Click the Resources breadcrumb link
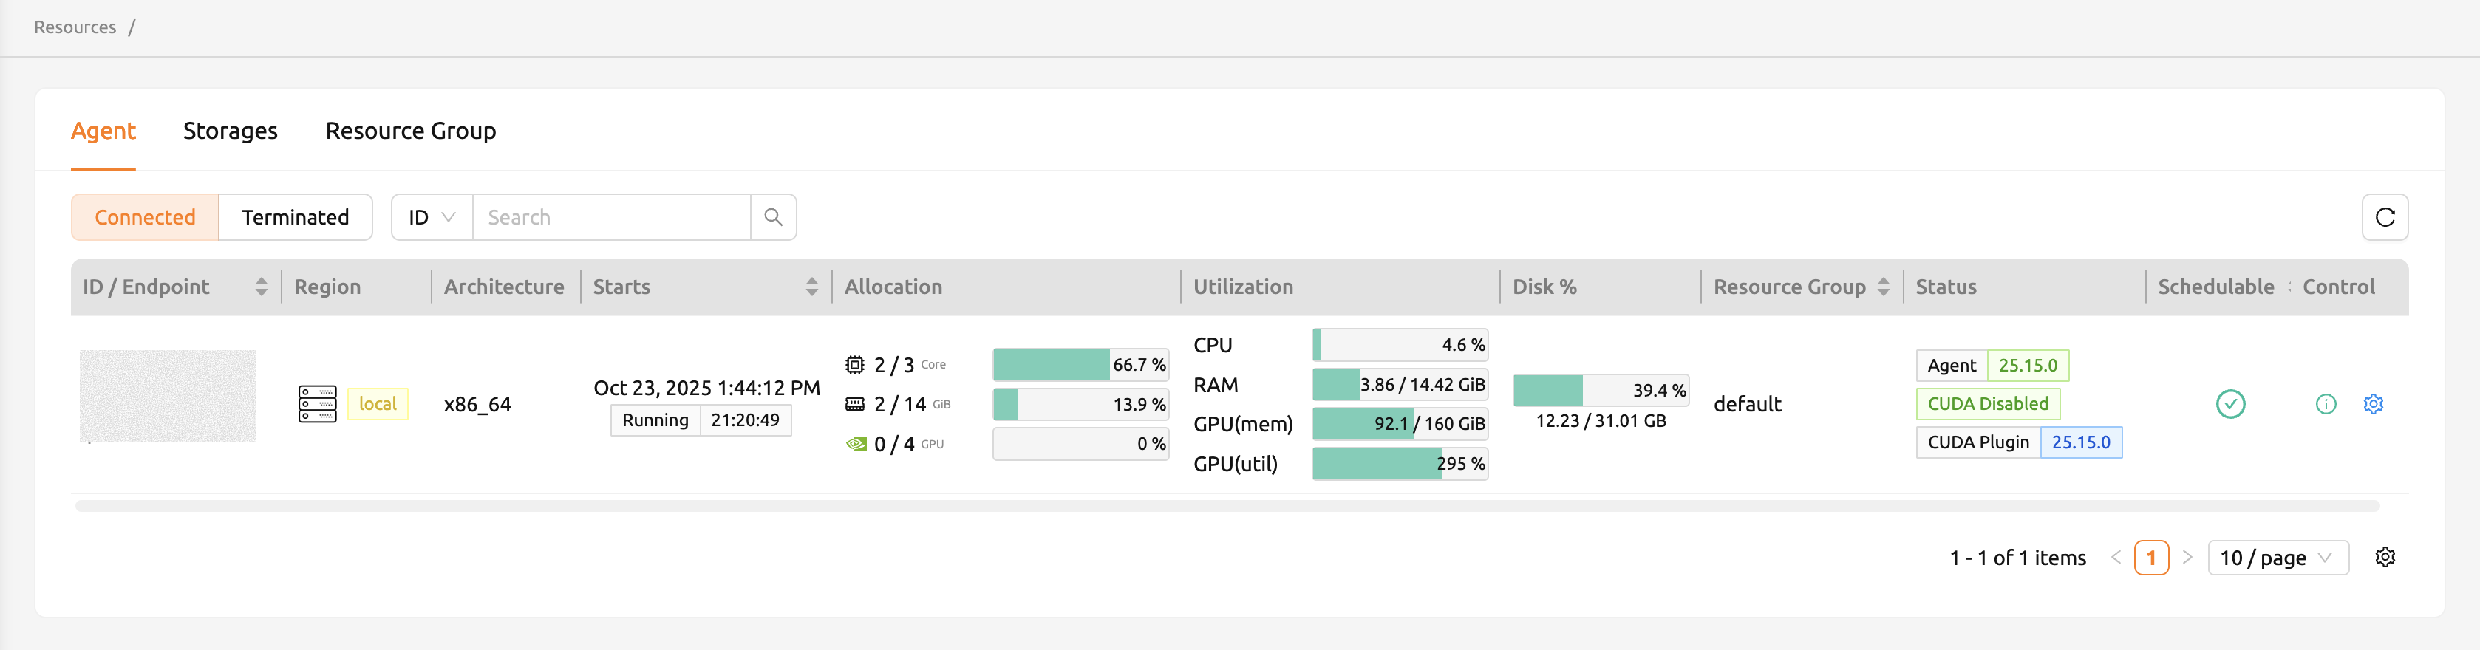This screenshot has height=650, width=2480. 75,27
